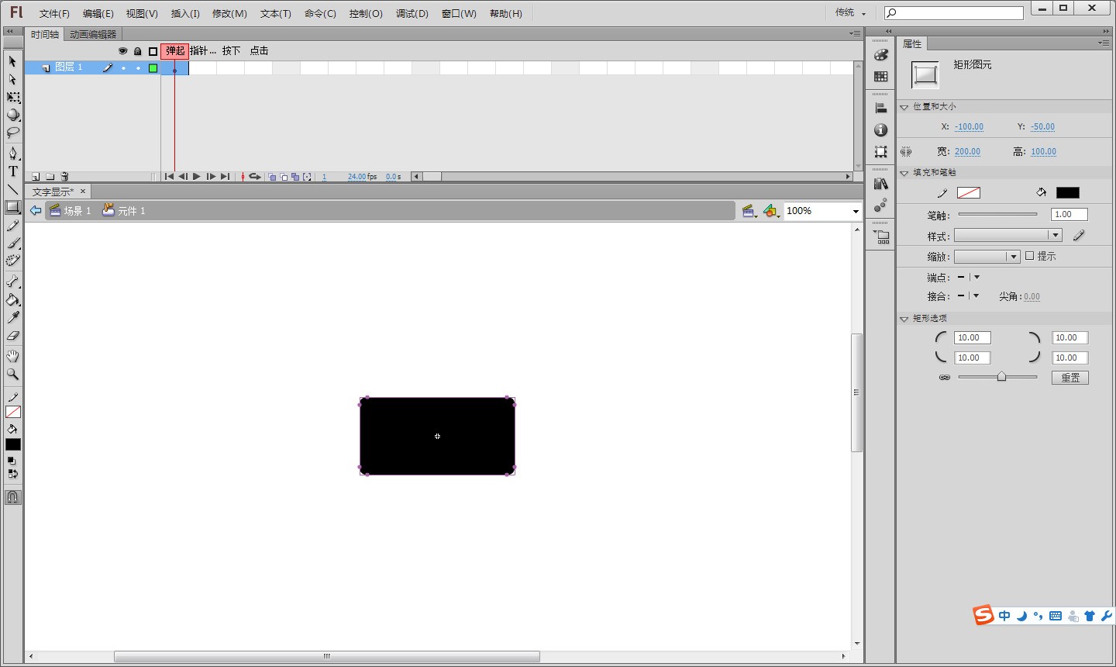The image size is (1116, 667).
Task: Toggle the snap to objects magnet
Action: pos(13,497)
